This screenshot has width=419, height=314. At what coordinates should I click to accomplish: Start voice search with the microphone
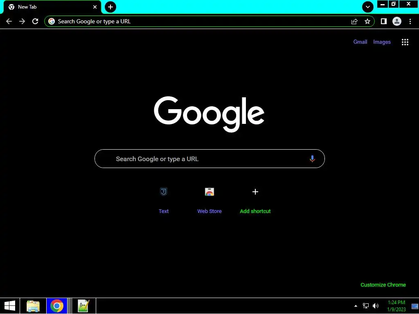[312, 159]
